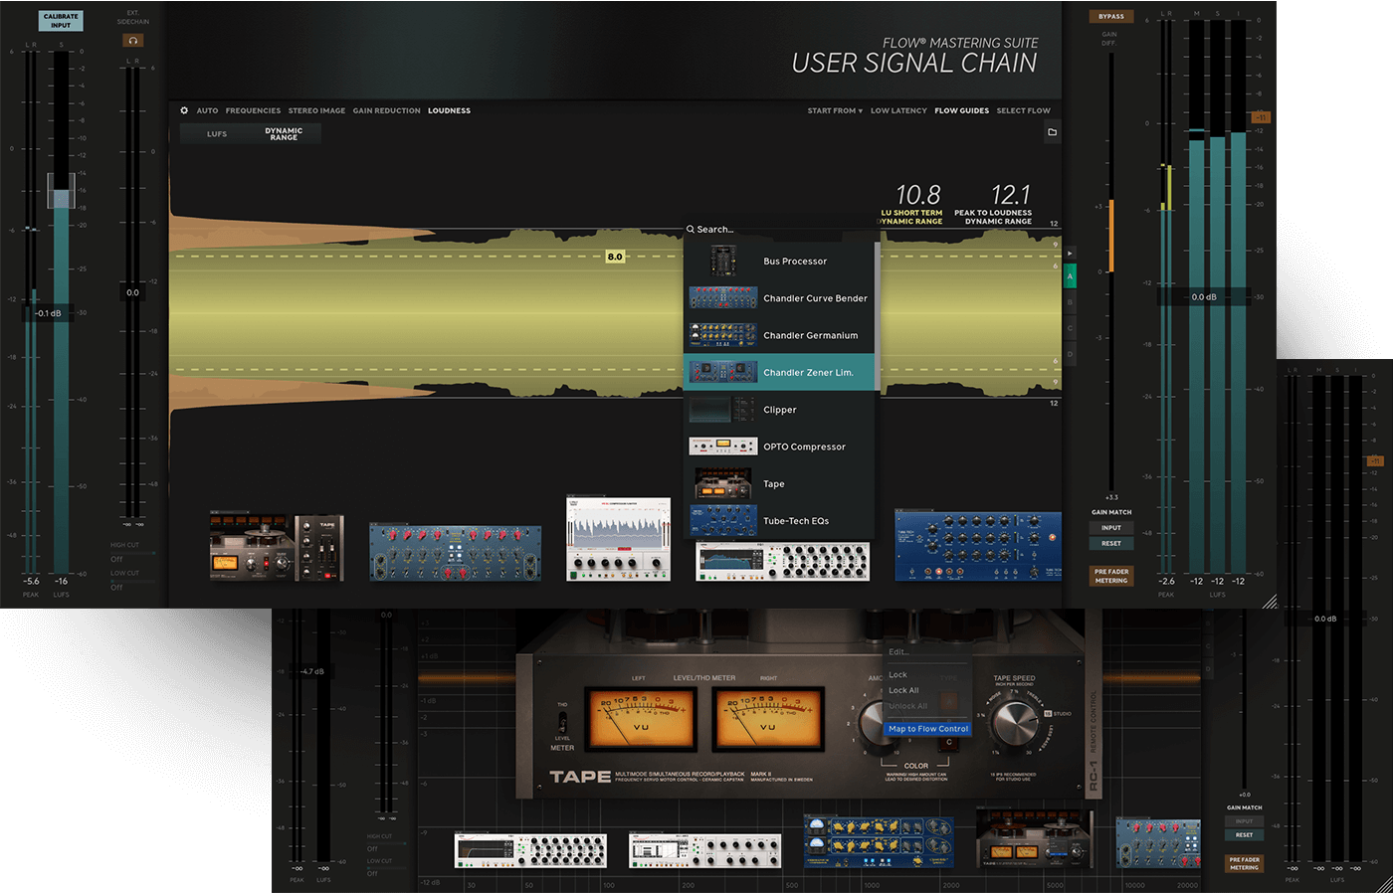This screenshot has height=893, width=1393.
Task: Enable Pre Fader Metering in upper panel
Action: click(1111, 576)
